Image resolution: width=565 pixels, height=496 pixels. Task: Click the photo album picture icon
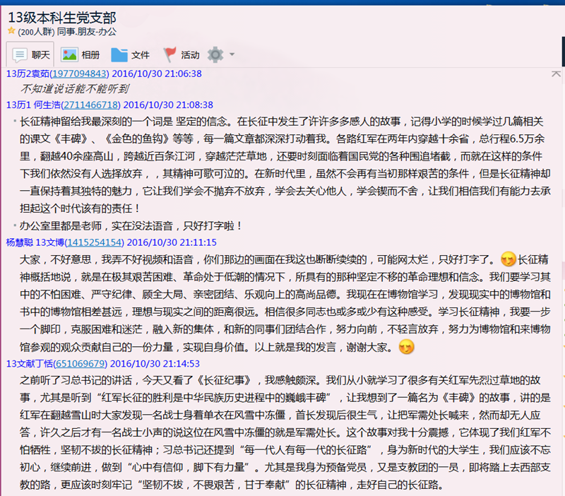69,54
